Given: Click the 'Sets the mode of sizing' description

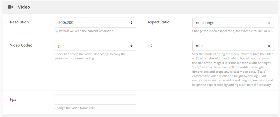Looking at the screenshot, I should coord(233,69).
